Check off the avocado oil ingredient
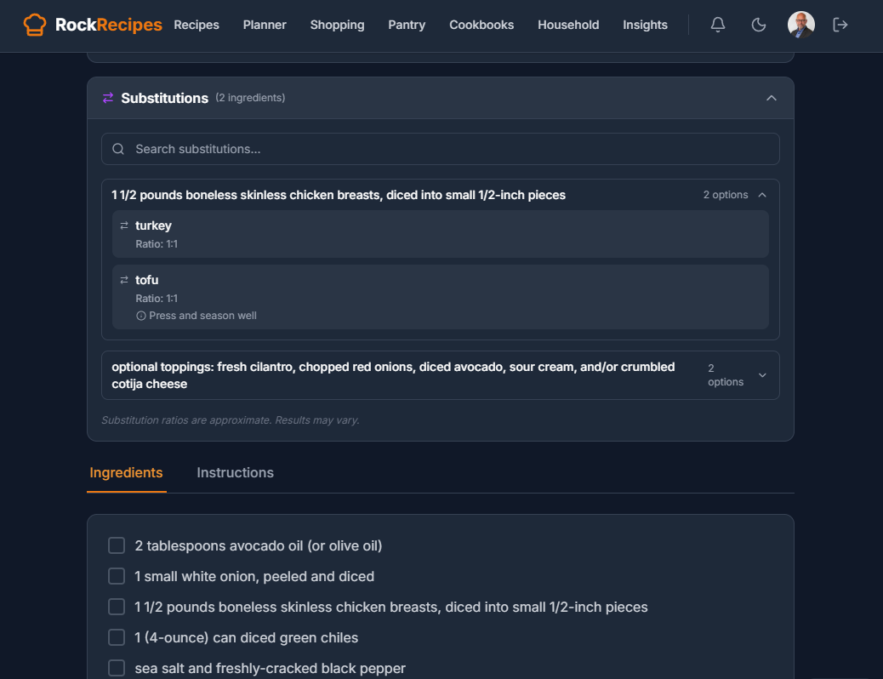 (117, 545)
